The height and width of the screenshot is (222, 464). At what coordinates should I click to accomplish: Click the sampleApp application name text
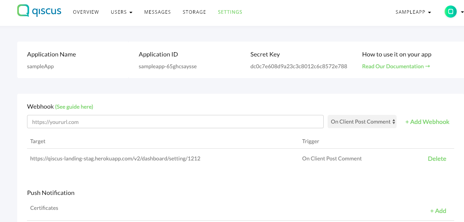coord(40,67)
